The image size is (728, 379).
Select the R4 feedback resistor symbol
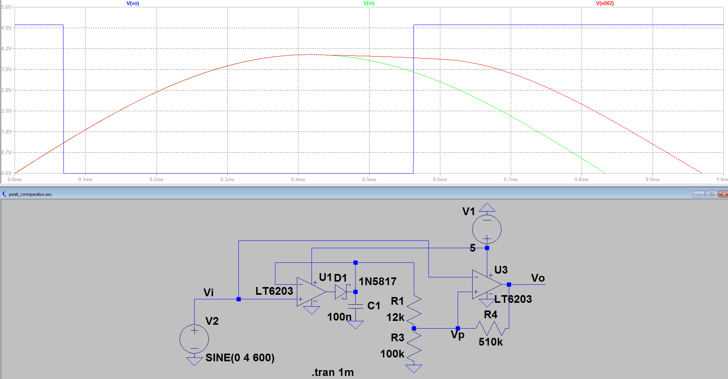[491, 329]
